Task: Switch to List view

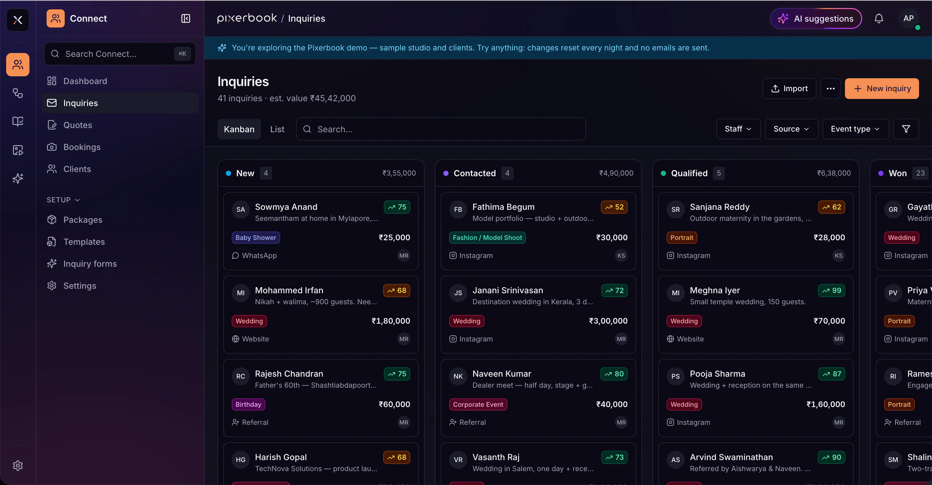Action: pyautogui.click(x=277, y=129)
